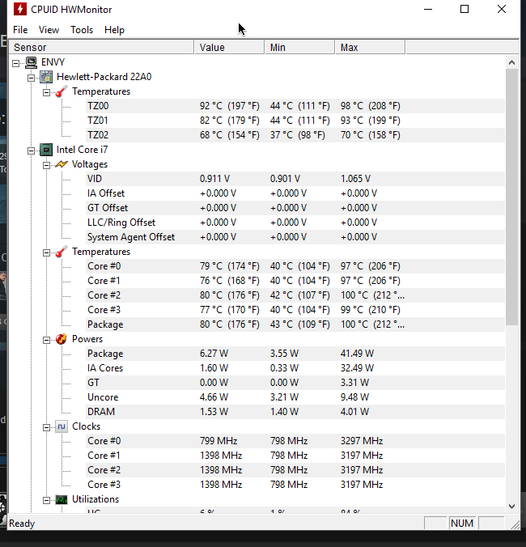This screenshot has width=526, height=547.
Task: Click the Powers flame icon
Action: tap(62, 339)
